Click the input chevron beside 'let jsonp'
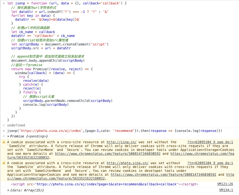 4,3
